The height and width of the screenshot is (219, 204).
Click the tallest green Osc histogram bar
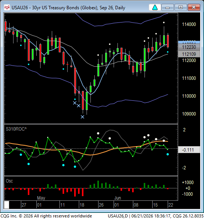pos(98,185)
